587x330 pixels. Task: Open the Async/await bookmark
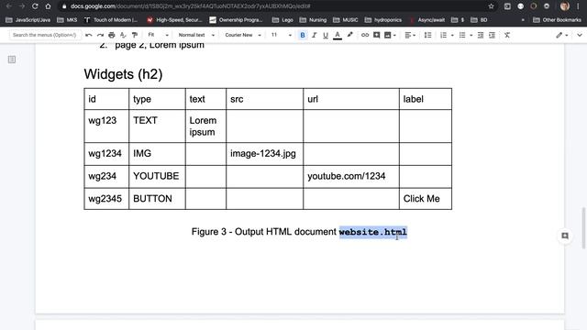click(x=427, y=20)
